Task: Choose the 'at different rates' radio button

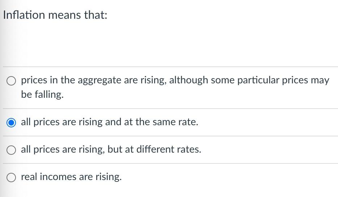Action: 11,150
